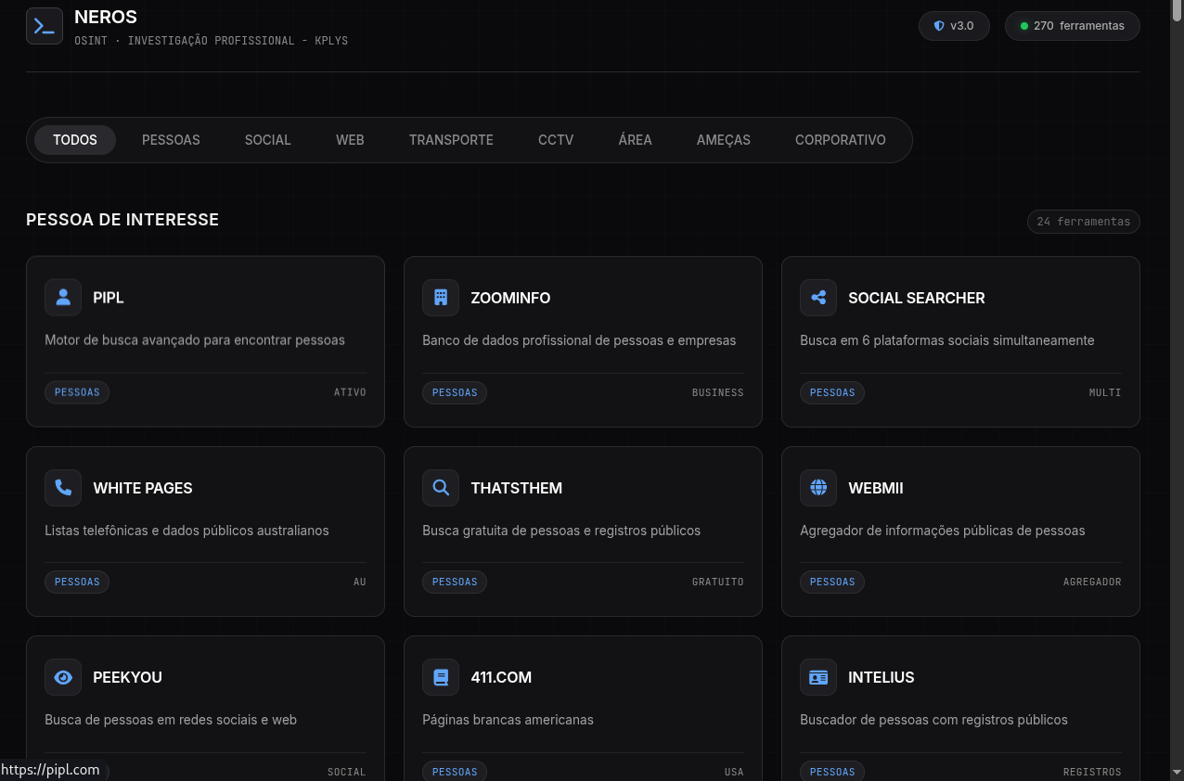The height and width of the screenshot is (781, 1184).
Task: Click the WEBMII globe icon
Action: 818,488
